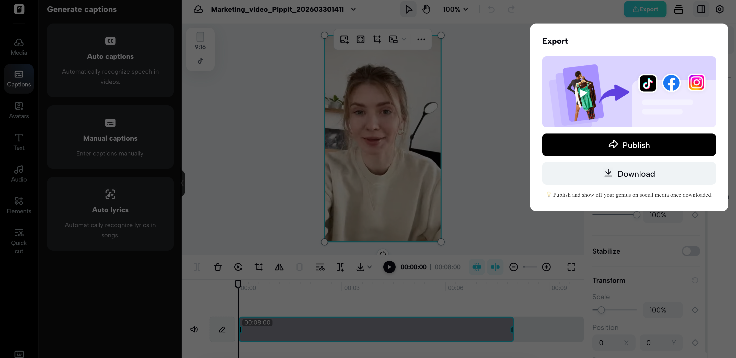This screenshot has height=358, width=736.
Task: Open the project name dropdown arrow
Action: point(353,9)
